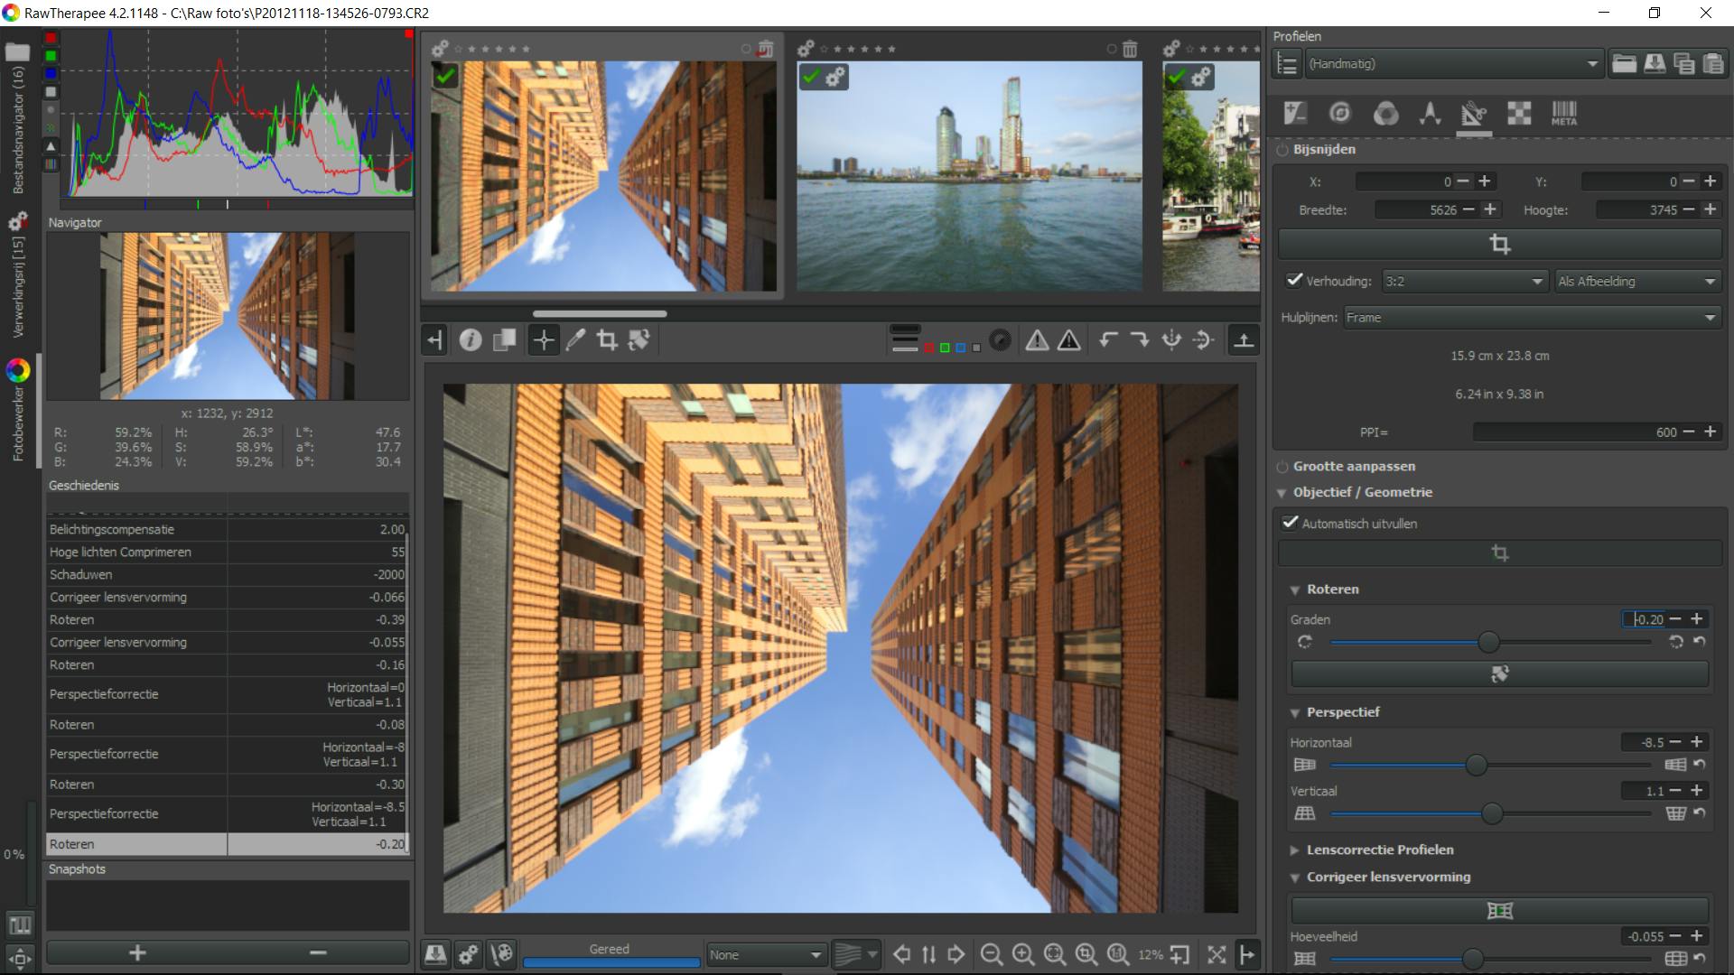Select the crop selection tool in toolbar
Screen dimensions: 1734x975
click(607, 340)
